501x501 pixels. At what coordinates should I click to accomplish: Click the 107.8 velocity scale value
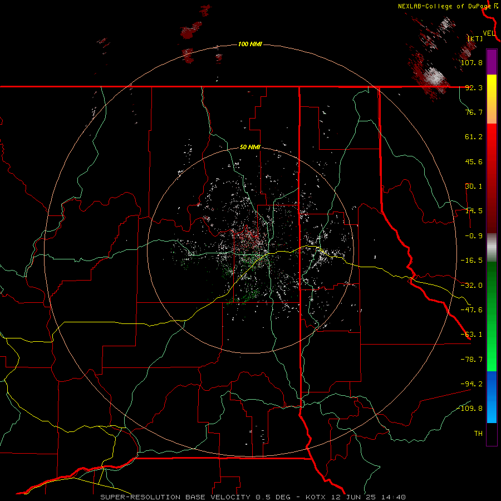tap(471, 62)
